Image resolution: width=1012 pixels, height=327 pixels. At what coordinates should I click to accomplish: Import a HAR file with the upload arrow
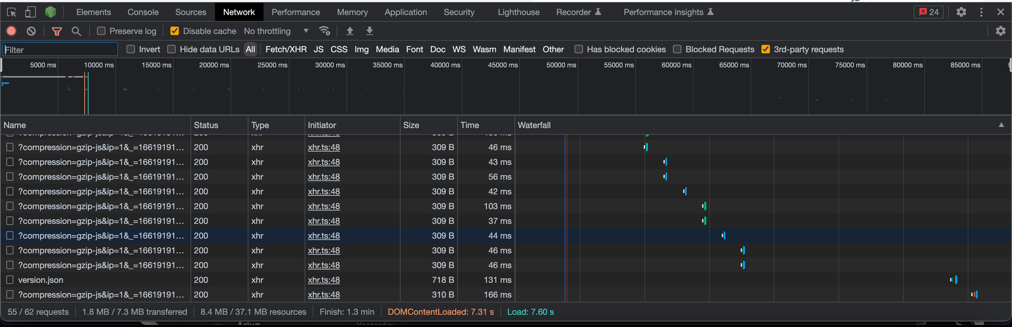click(350, 31)
